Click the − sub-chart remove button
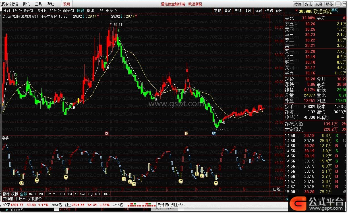This screenshot has height=213, width=348. tap(277, 194)
